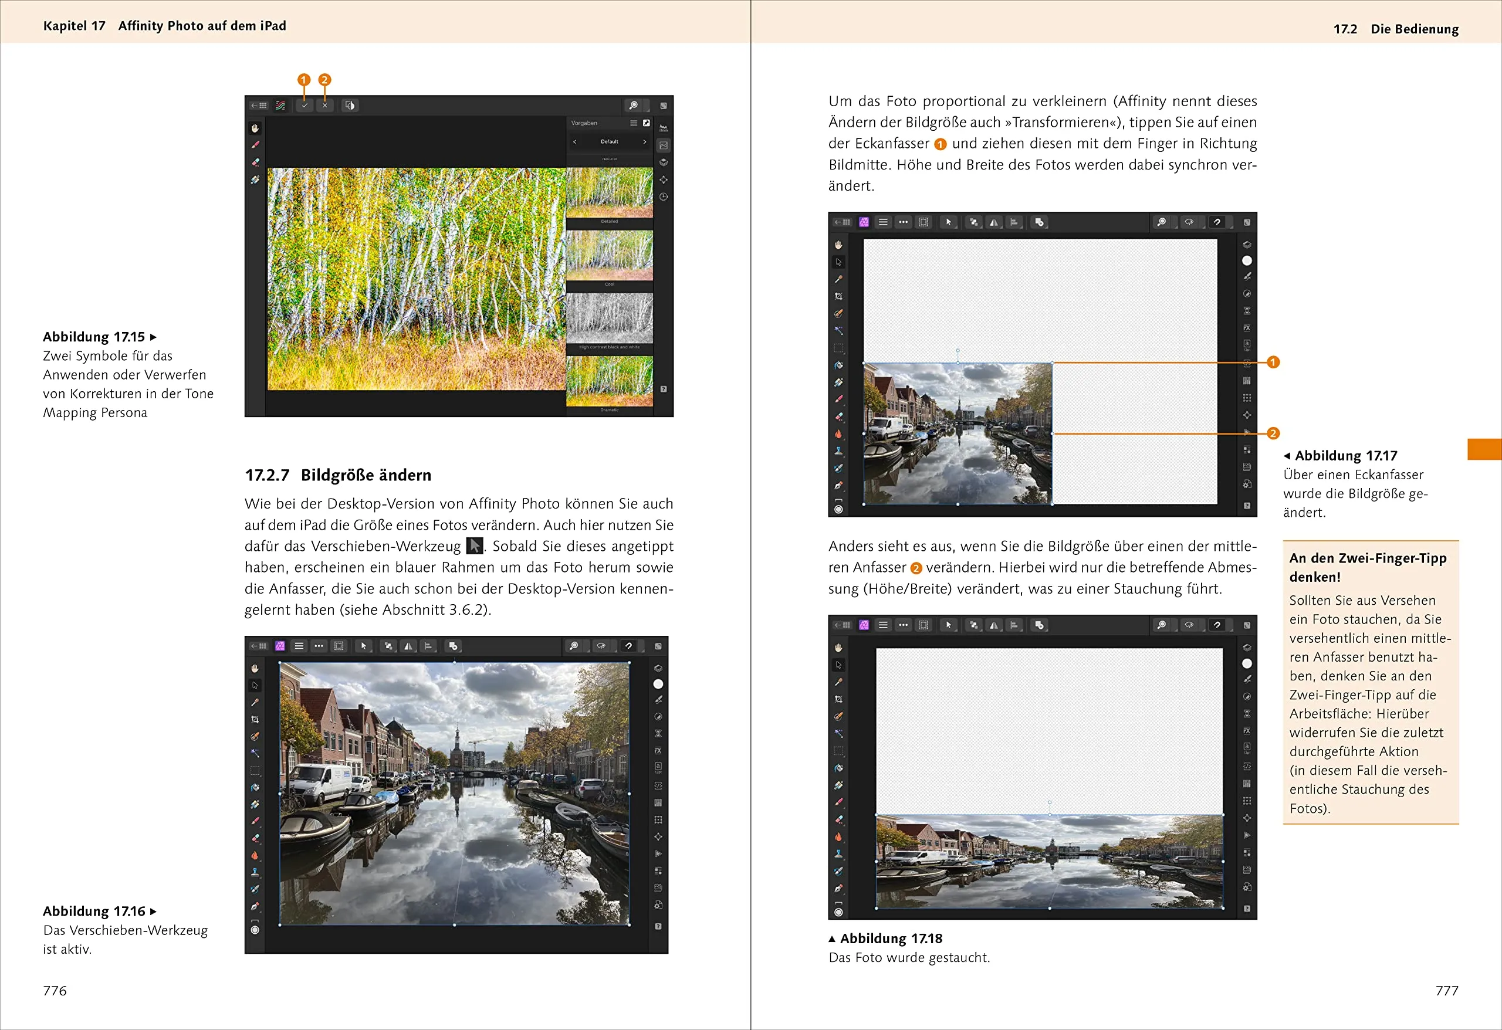
Task: Click the left arrow before Default preset category
Action: [x=574, y=141]
